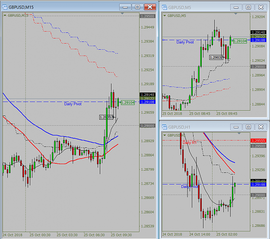The image size is (270, 239).
Task: Close the GBPUSD,M5 window
Action: click(x=260, y=7)
